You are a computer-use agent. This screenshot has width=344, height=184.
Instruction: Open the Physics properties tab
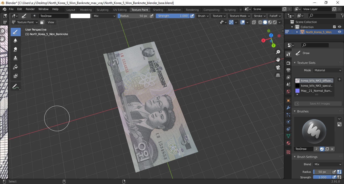[x=288, y=122]
